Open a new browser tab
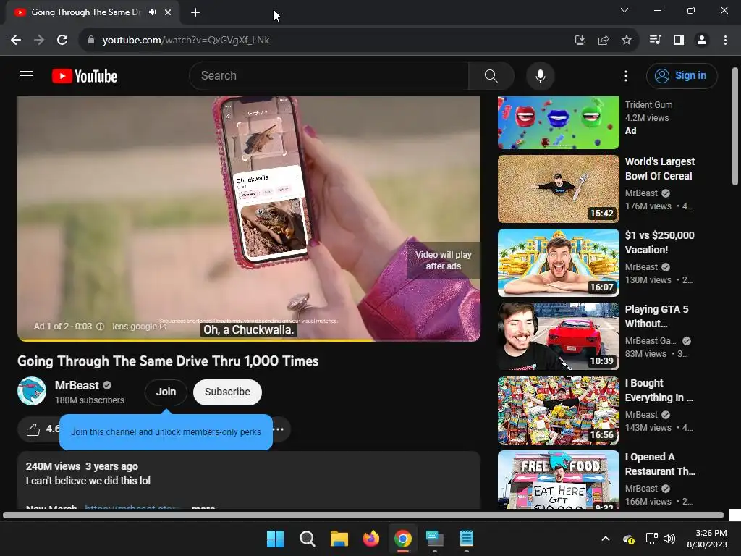 click(195, 12)
